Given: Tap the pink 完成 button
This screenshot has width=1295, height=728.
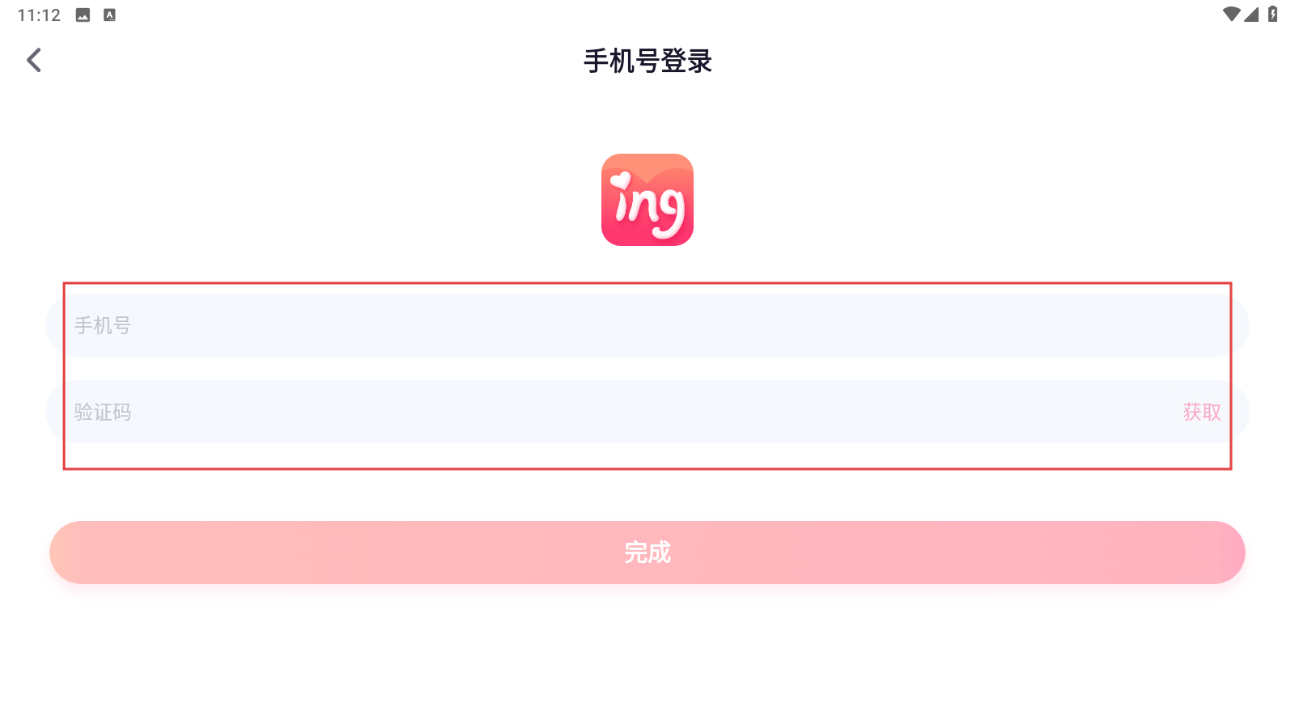Looking at the screenshot, I should (x=647, y=552).
